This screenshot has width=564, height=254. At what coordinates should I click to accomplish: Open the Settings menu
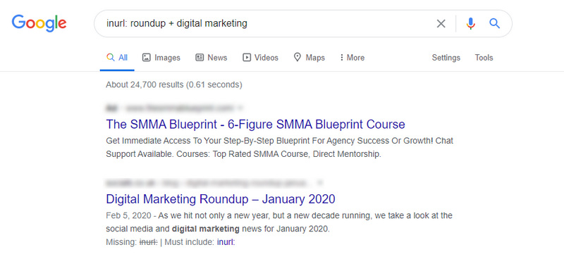click(446, 58)
